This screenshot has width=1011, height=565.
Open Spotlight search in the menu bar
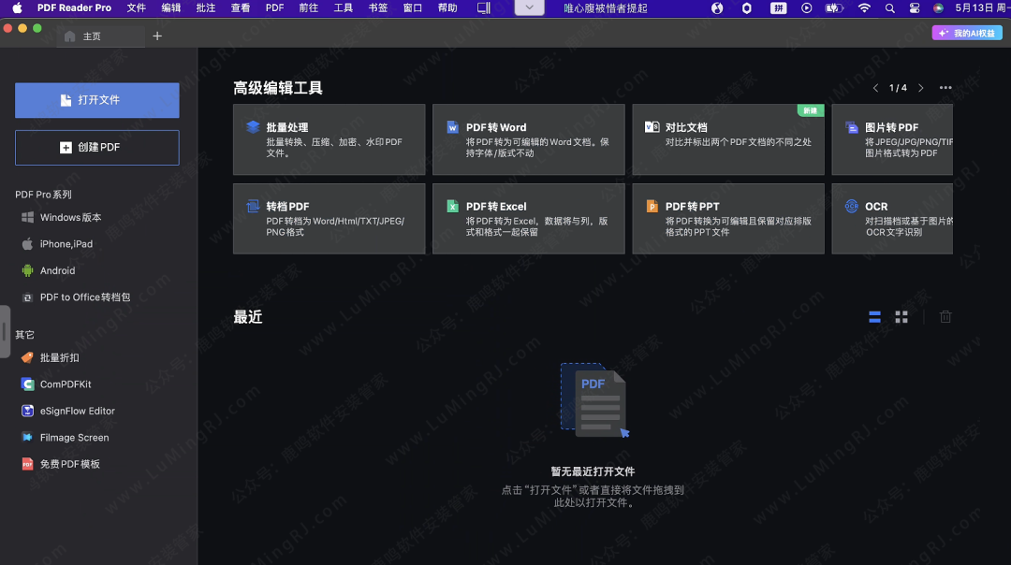pos(889,8)
